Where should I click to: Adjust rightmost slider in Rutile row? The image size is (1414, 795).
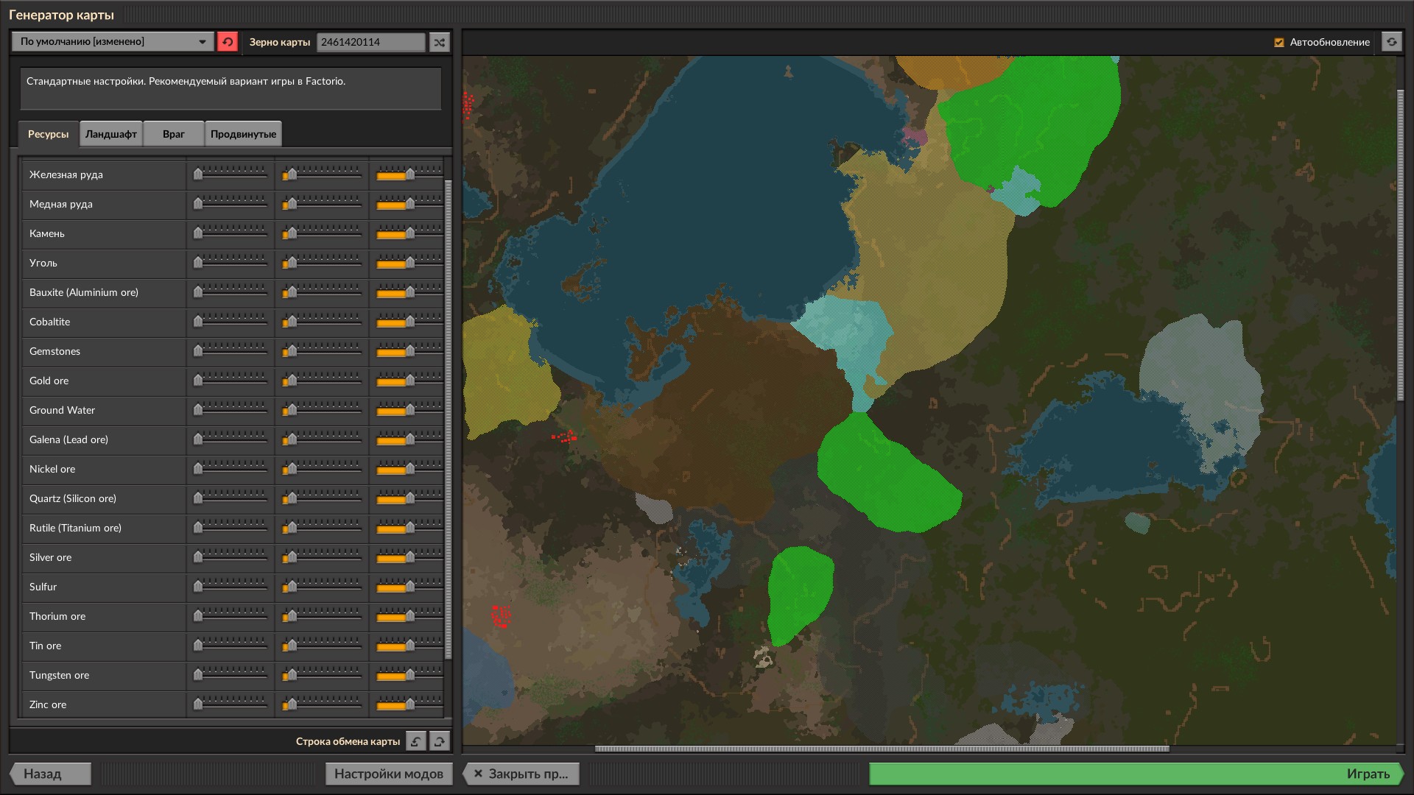tap(409, 528)
